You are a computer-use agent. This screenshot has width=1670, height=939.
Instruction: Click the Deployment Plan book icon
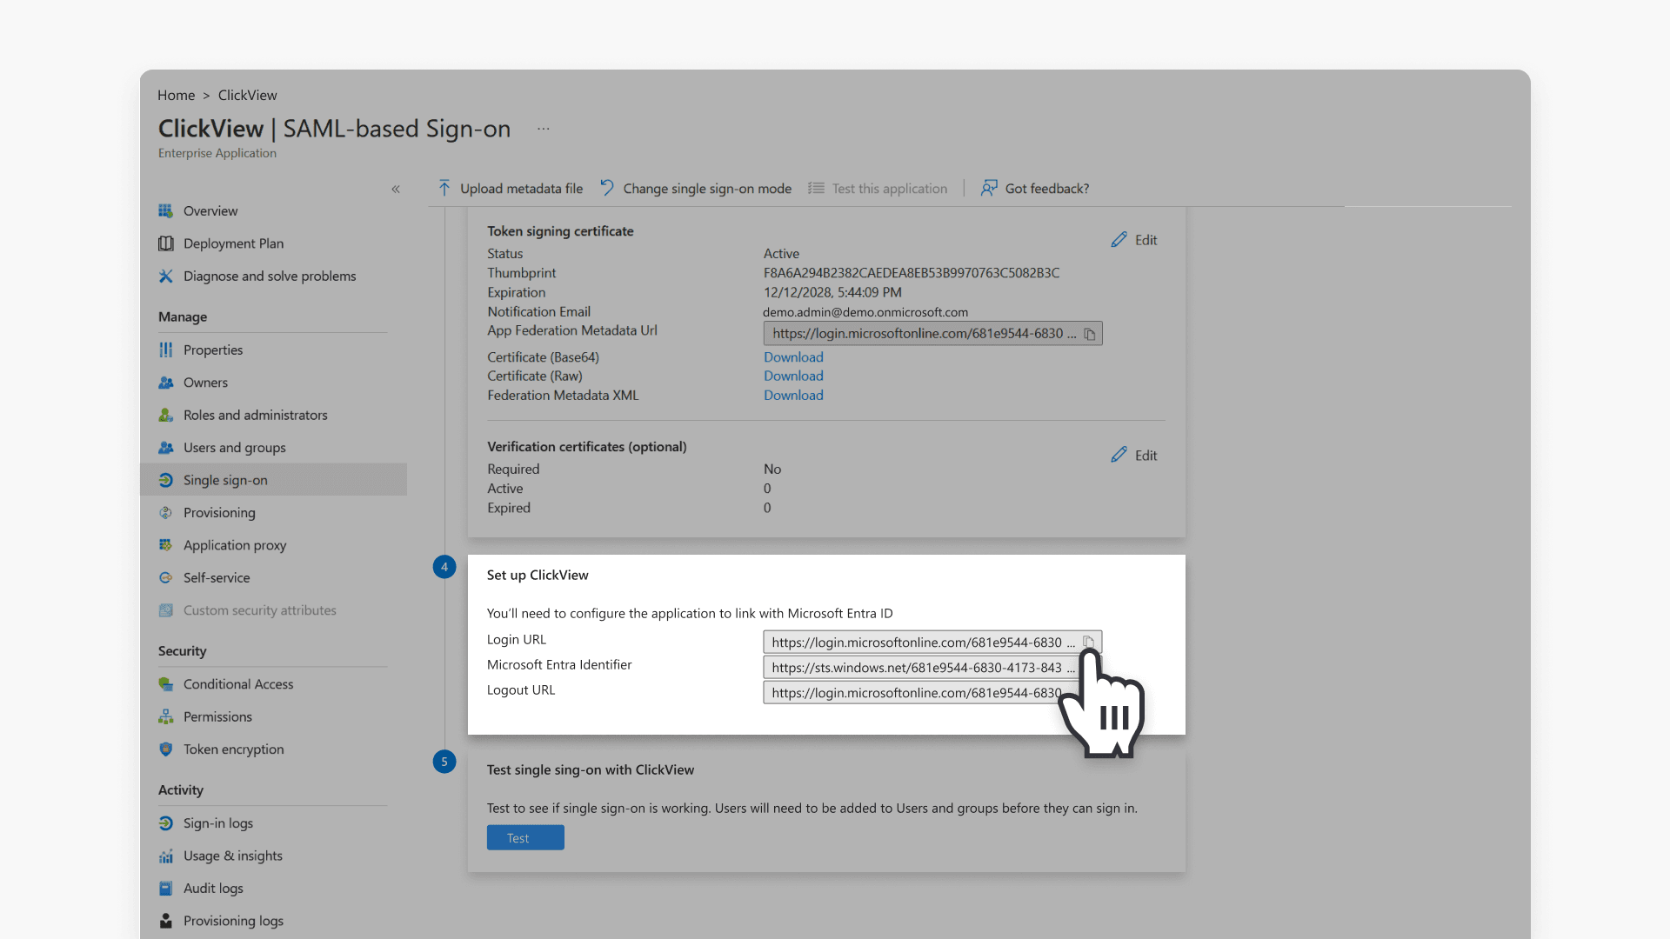pyautogui.click(x=165, y=243)
